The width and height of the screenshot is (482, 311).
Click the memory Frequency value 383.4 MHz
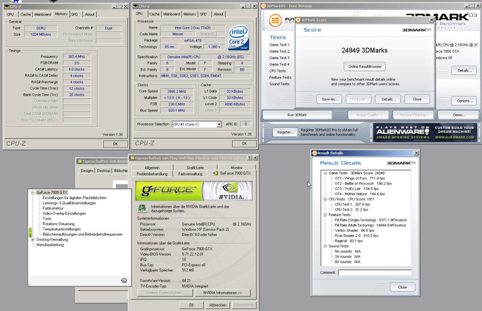tap(77, 57)
